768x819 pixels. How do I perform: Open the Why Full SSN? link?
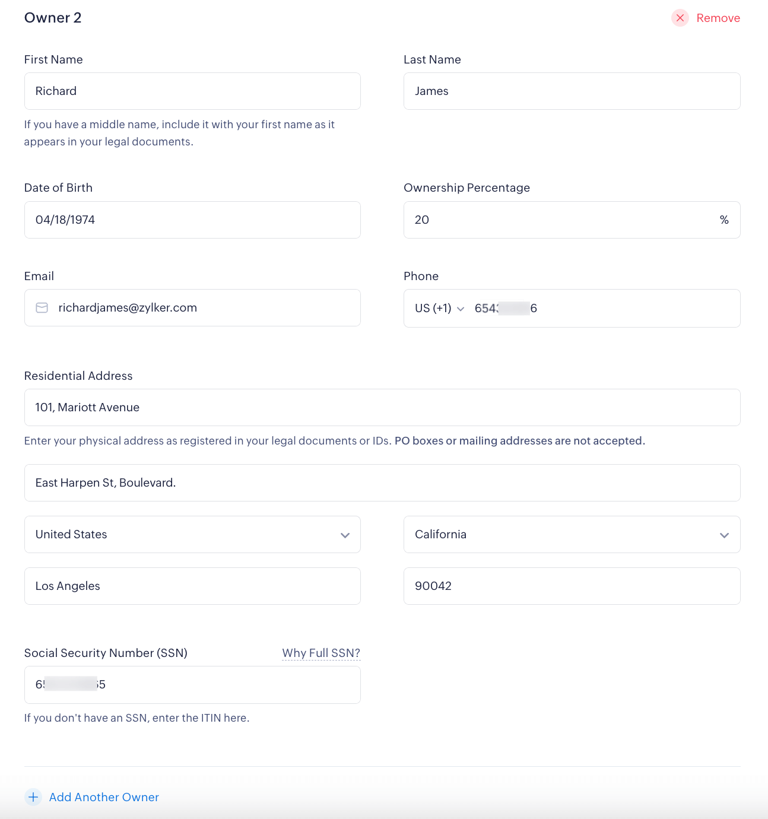(321, 653)
